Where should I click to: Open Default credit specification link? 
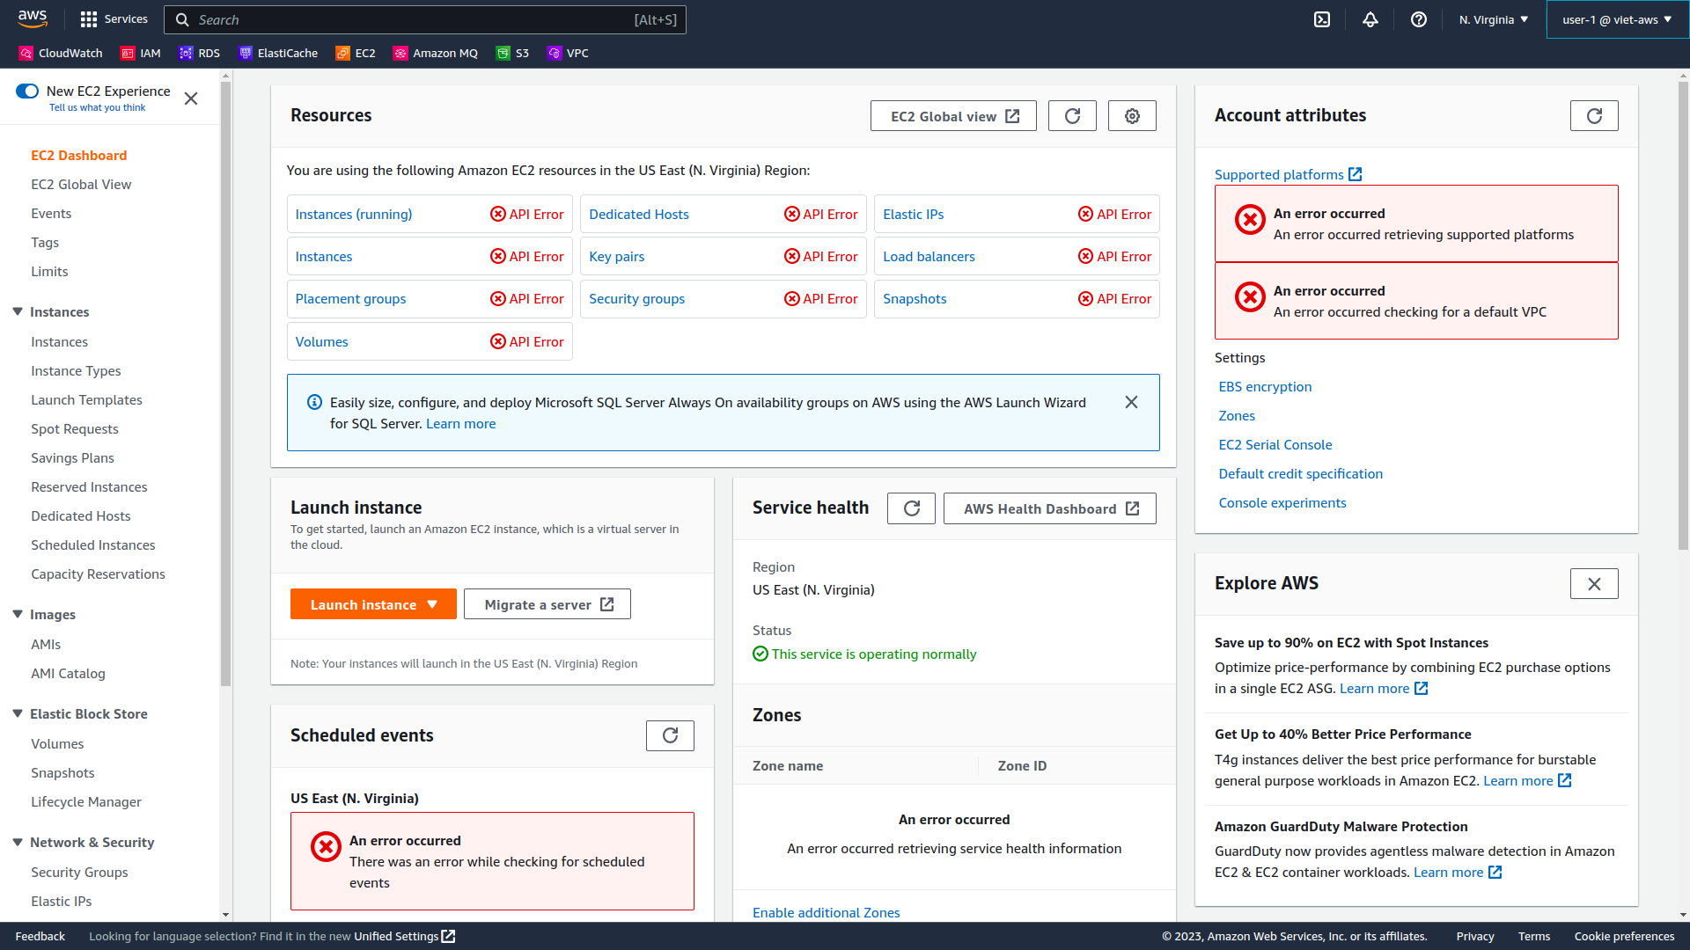[1300, 474]
